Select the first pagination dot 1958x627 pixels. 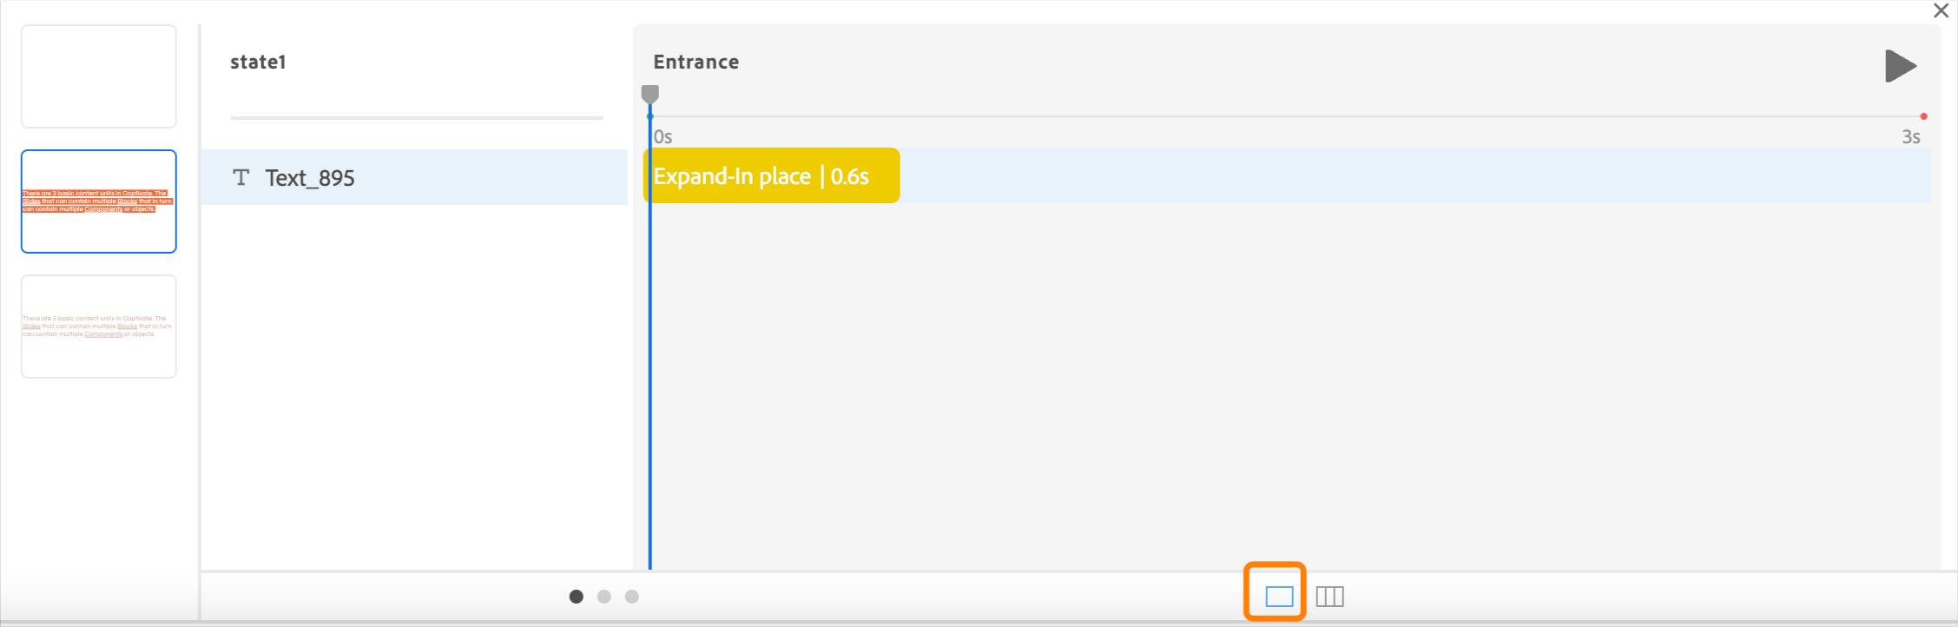pyautogui.click(x=576, y=597)
